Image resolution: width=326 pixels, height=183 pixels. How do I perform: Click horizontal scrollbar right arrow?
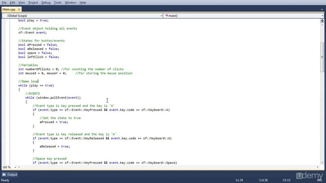(x=318, y=167)
